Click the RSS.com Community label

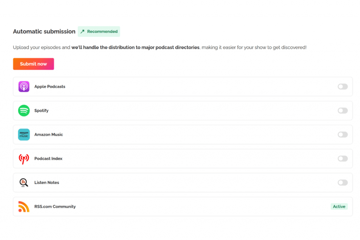tap(55, 207)
